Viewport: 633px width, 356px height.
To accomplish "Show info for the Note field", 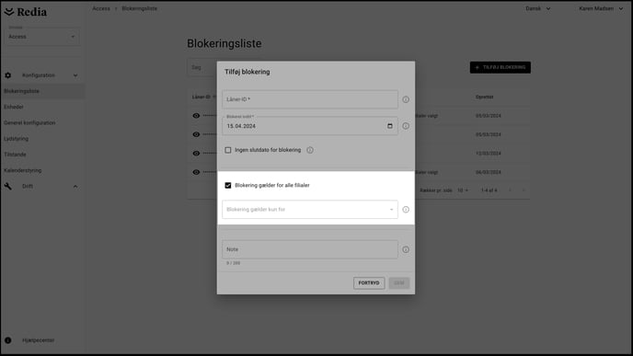I will (406, 249).
